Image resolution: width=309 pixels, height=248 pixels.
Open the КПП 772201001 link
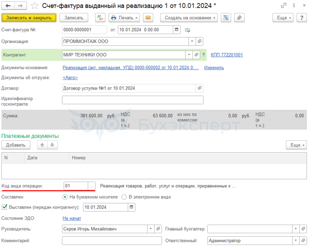227,55
